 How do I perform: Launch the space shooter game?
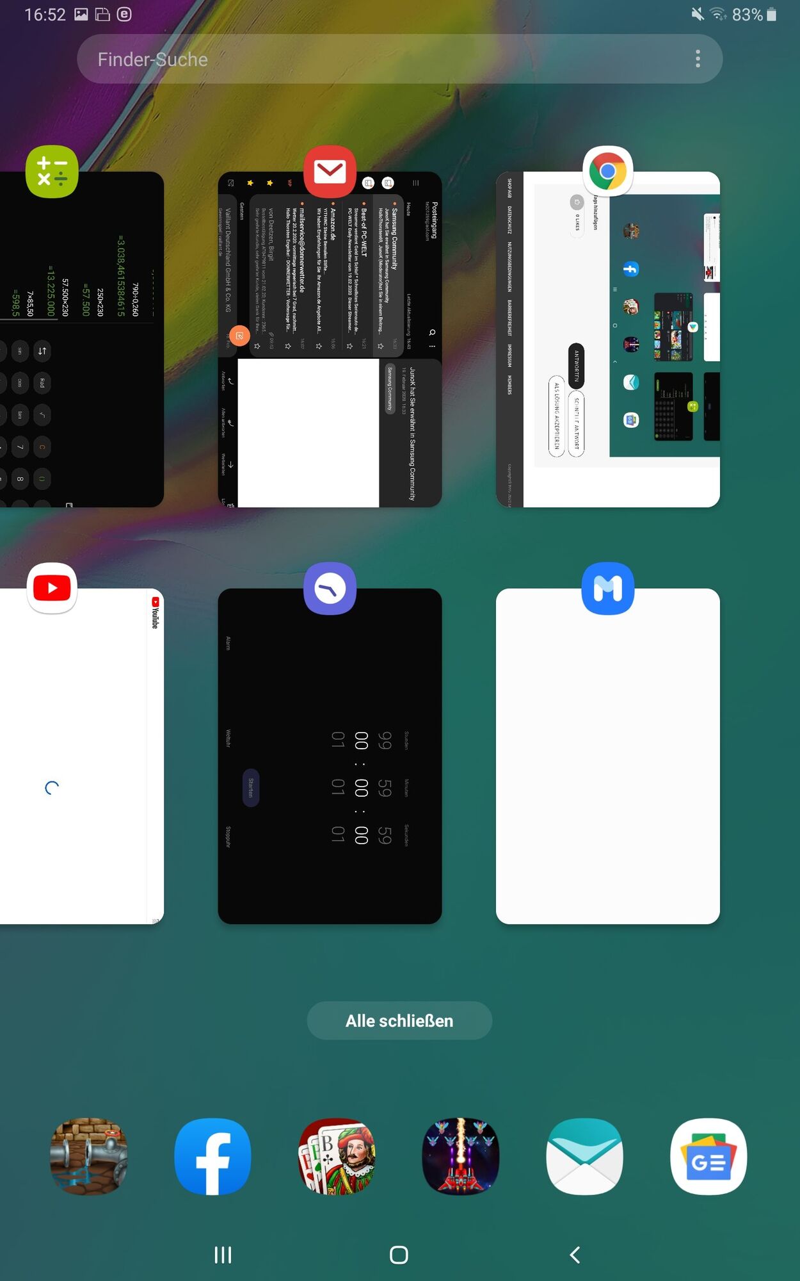coord(461,1157)
